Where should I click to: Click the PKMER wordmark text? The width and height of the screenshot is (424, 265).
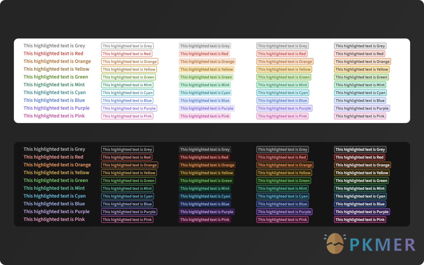[382, 245]
